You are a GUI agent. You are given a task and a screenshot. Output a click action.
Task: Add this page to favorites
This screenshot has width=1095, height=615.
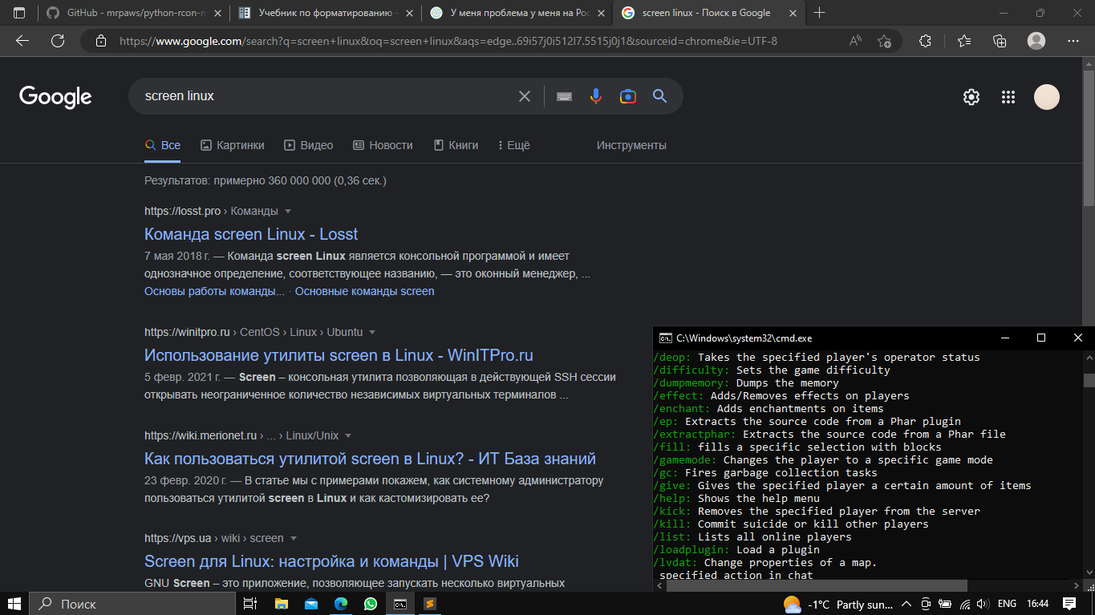(x=884, y=41)
